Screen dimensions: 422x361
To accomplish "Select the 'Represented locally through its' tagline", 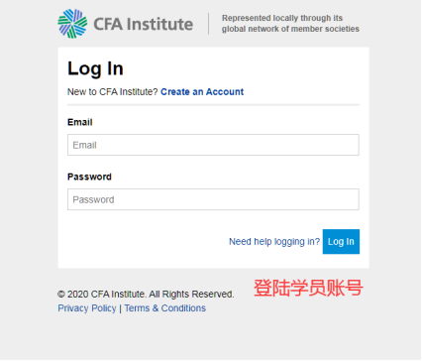I will [282, 18].
